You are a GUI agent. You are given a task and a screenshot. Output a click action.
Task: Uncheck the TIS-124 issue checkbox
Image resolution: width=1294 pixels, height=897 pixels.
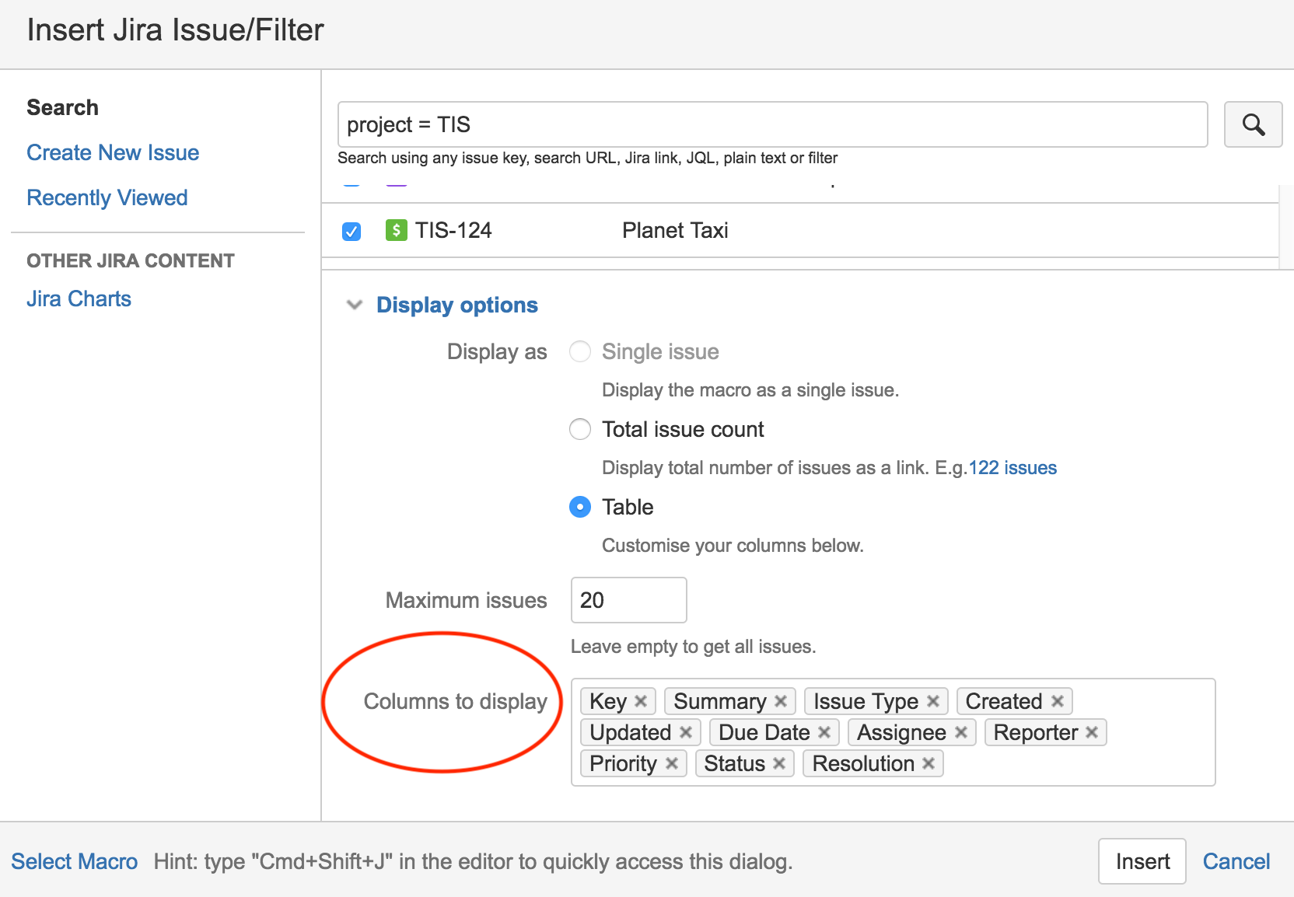pos(351,230)
